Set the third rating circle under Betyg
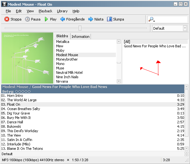 [23, 91]
